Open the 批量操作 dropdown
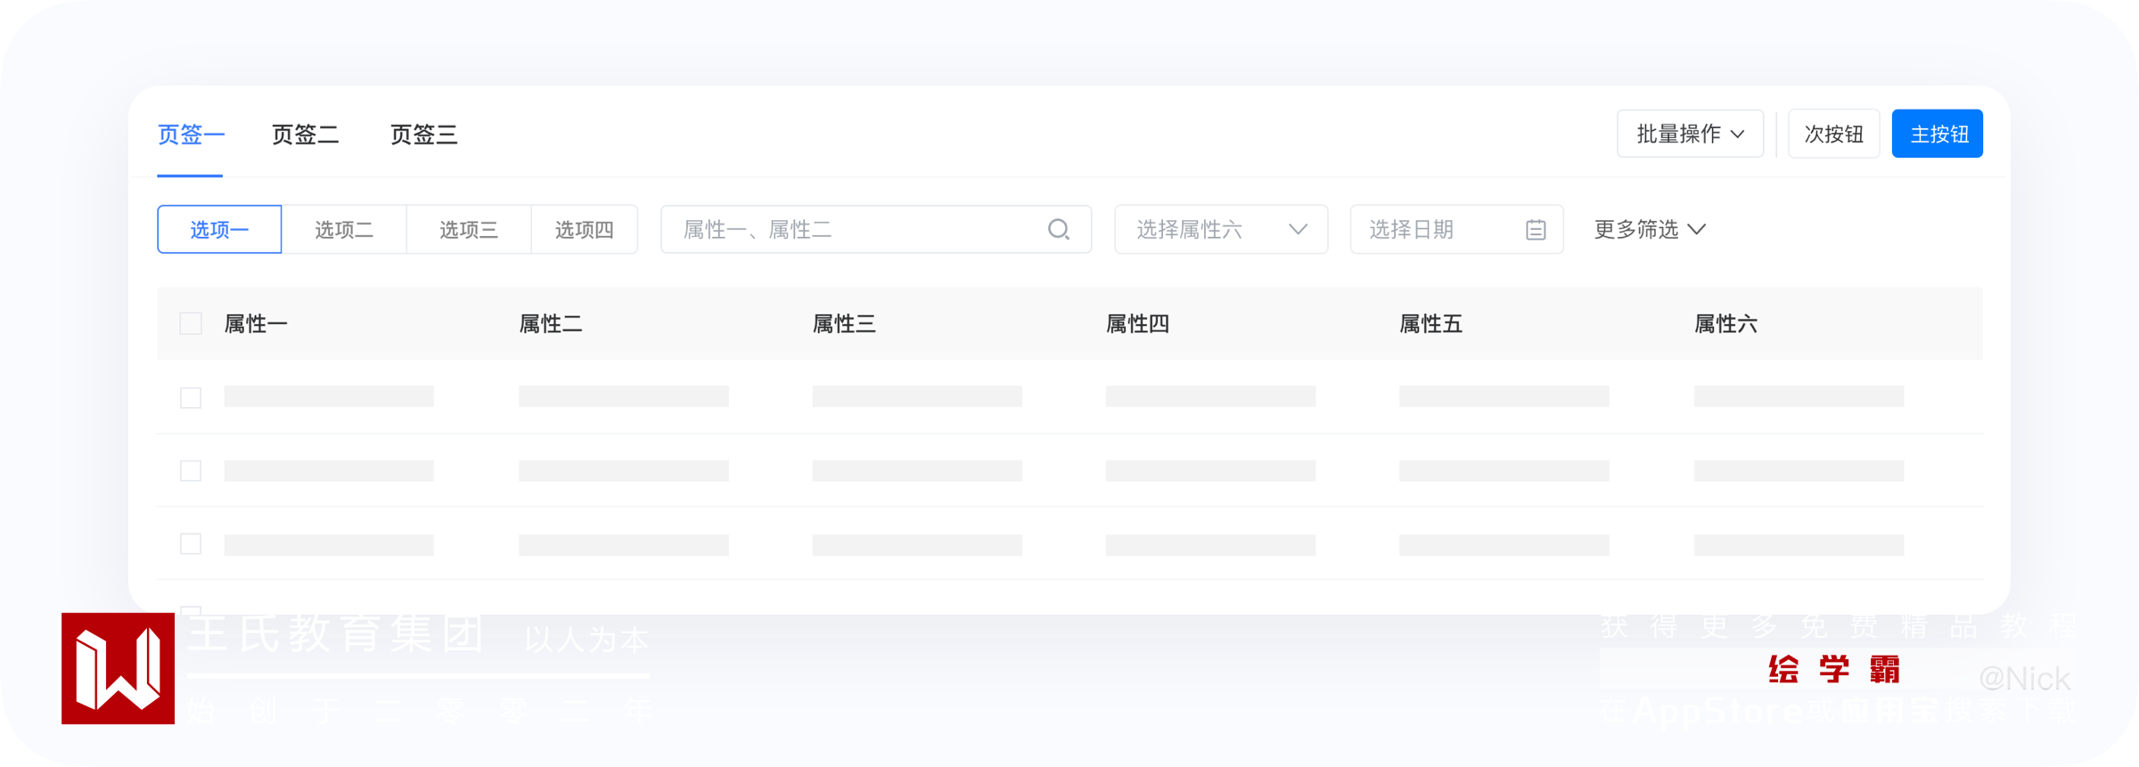 coord(1690,134)
